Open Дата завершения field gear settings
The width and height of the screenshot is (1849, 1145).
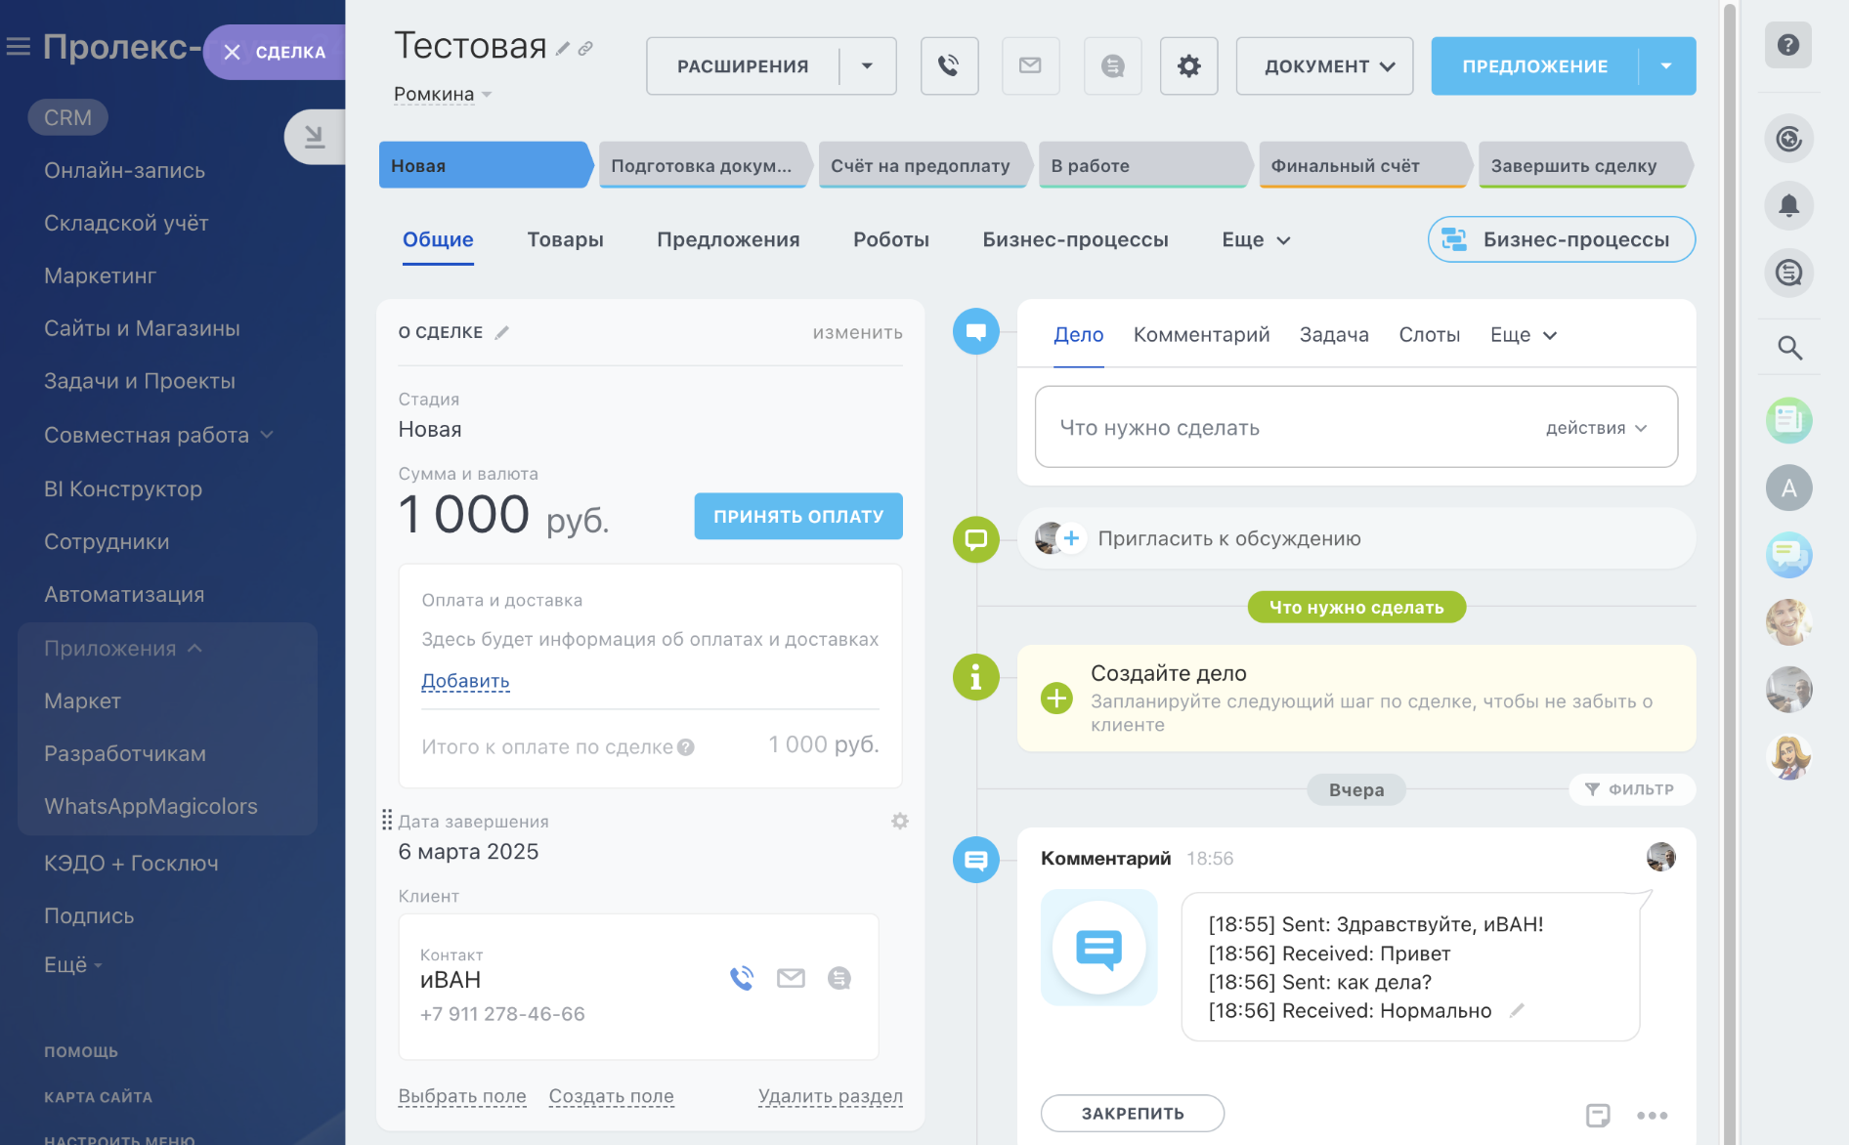(900, 821)
